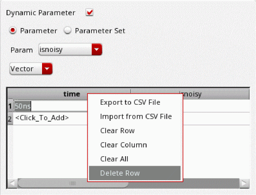Choose Export to CSV File

click(x=130, y=102)
